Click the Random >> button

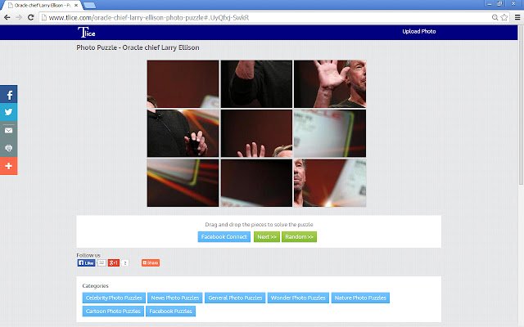click(x=299, y=236)
